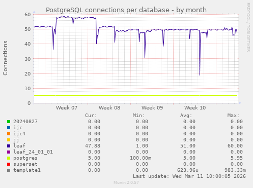
Task: Click the Connections y-axis label
Action: [5, 58]
